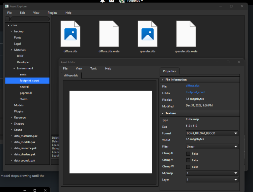The height and width of the screenshot is (192, 253).
Task: Click the Asset Explorer title bar app icon
Action: click(6, 6)
